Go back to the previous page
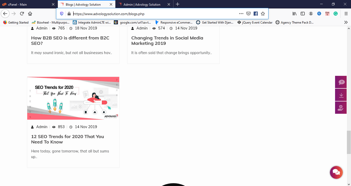This screenshot has width=351, height=186. tap(5, 14)
